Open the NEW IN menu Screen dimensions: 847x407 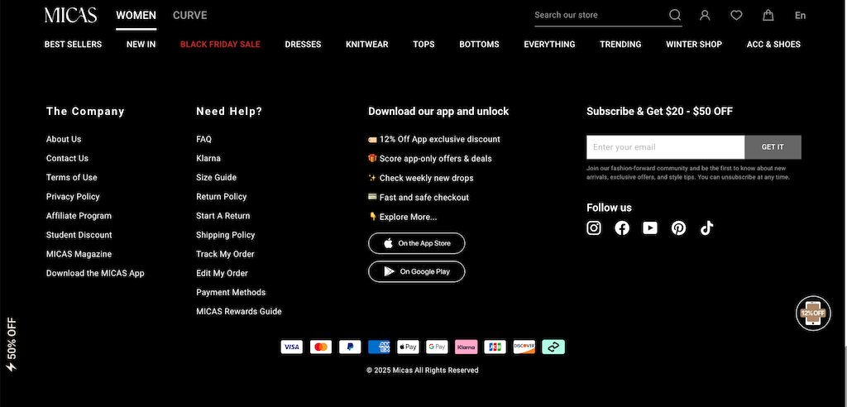click(x=141, y=45)
